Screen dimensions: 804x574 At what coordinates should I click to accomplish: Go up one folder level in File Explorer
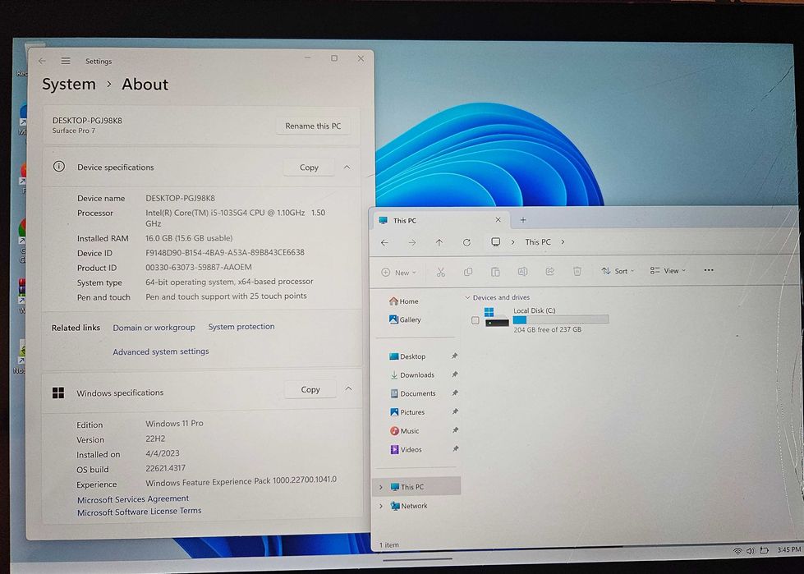point(439,242)
